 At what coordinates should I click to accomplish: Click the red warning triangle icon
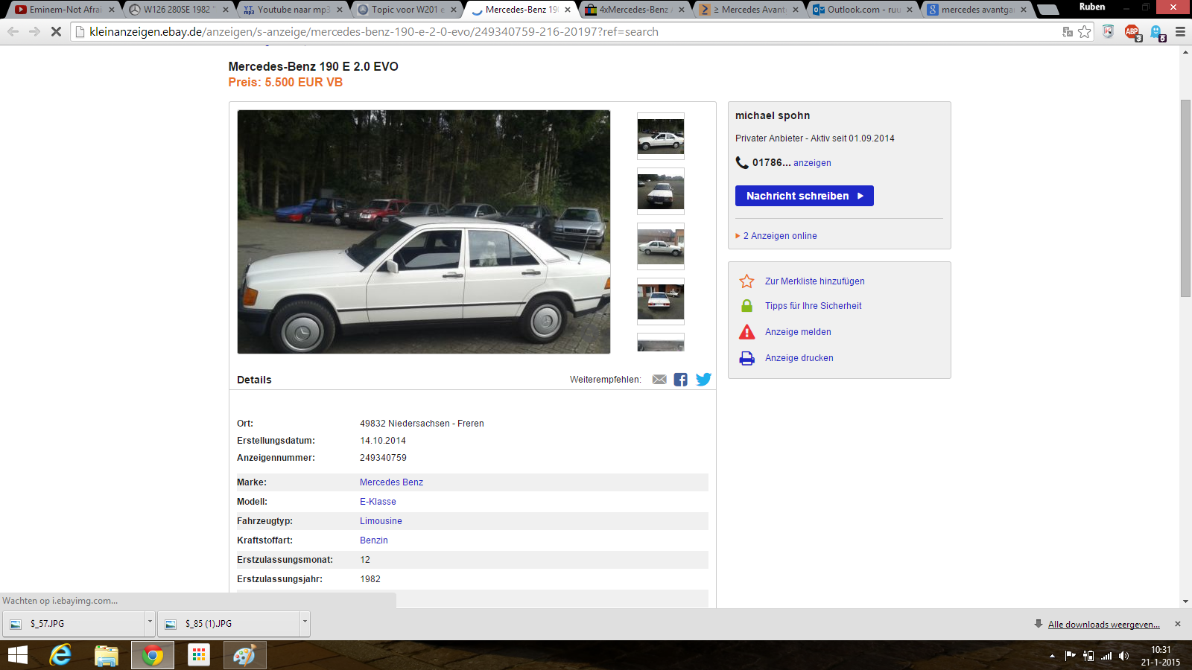click(746, 332)
